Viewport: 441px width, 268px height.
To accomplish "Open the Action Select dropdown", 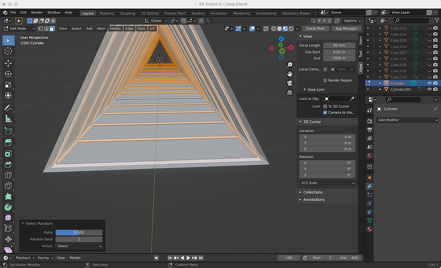I will tap(79, 246).
